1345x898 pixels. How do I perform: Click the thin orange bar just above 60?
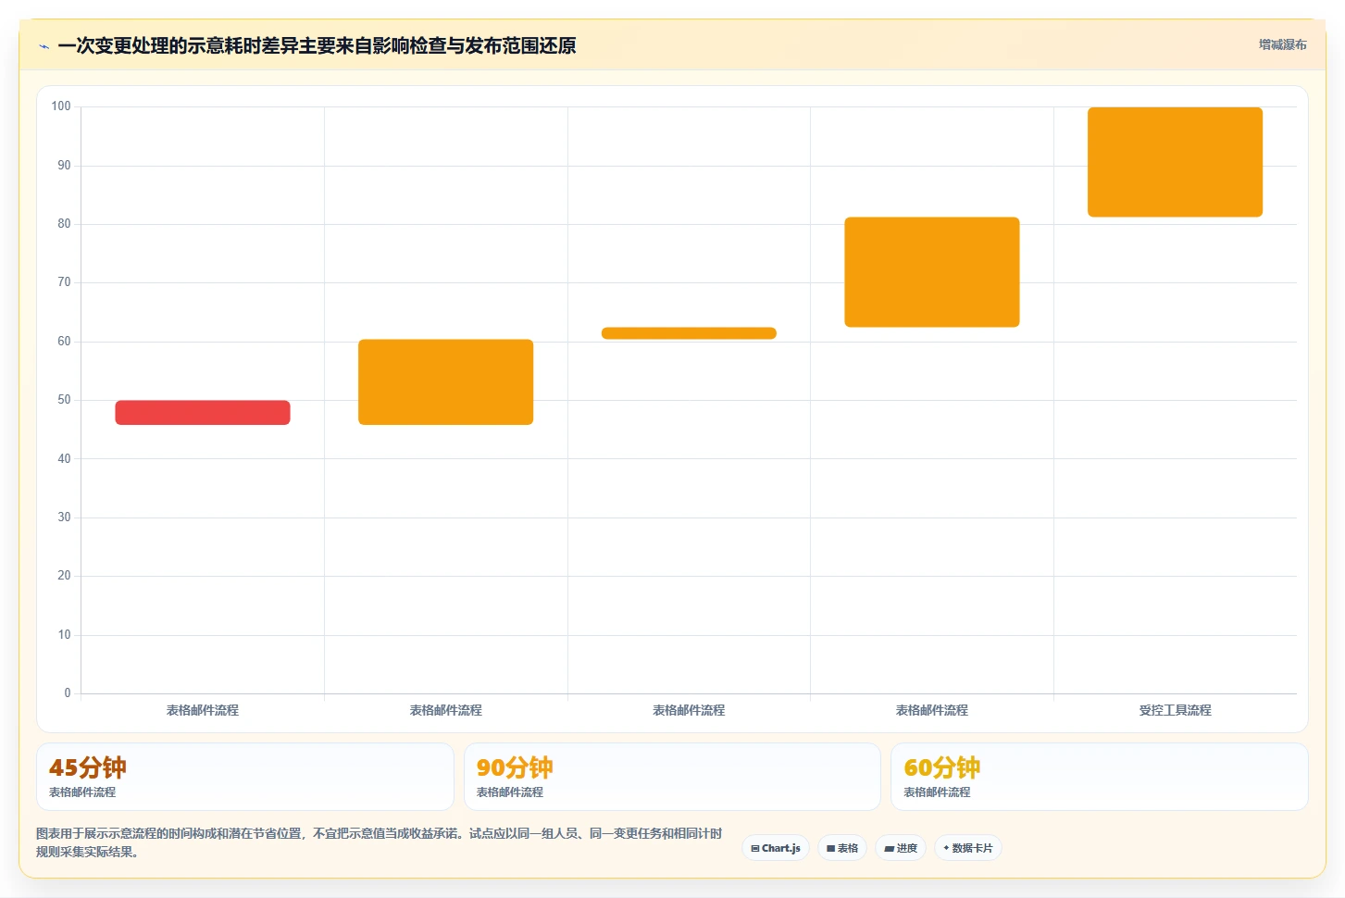[689, 333]
